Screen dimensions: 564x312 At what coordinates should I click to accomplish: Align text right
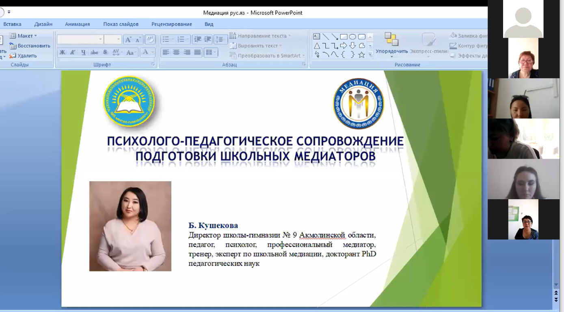click(187, 52)
